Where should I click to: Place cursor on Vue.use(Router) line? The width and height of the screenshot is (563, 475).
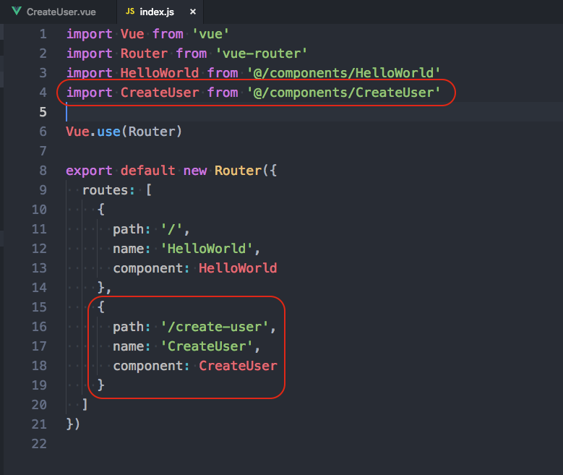pyautogui.click(x=124, y=132)
